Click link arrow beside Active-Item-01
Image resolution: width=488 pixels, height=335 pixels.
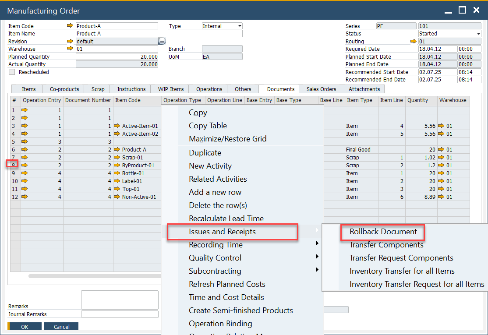pos(117,126)
